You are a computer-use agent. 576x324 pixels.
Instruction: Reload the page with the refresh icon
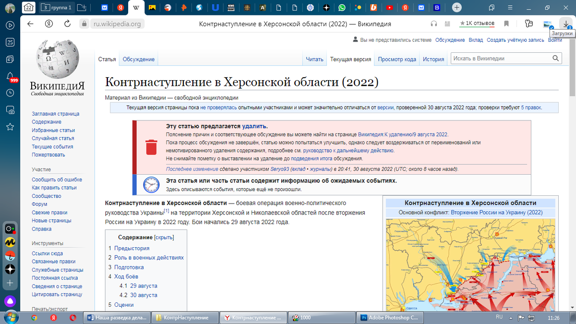coord(68,24)
